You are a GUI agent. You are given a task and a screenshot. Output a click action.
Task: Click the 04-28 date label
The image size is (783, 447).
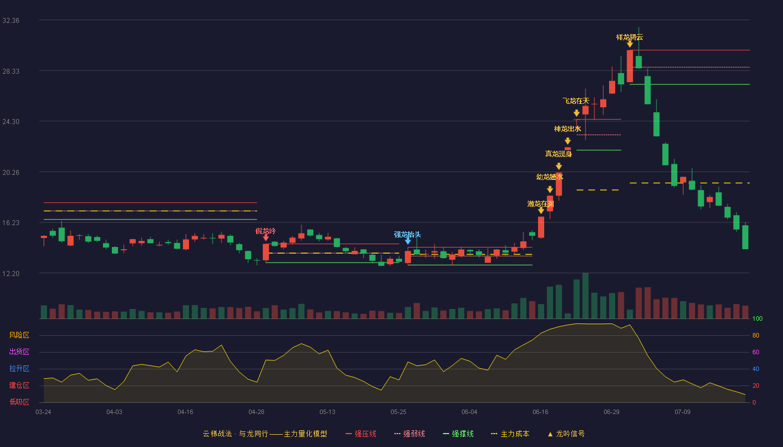(256, 412)
